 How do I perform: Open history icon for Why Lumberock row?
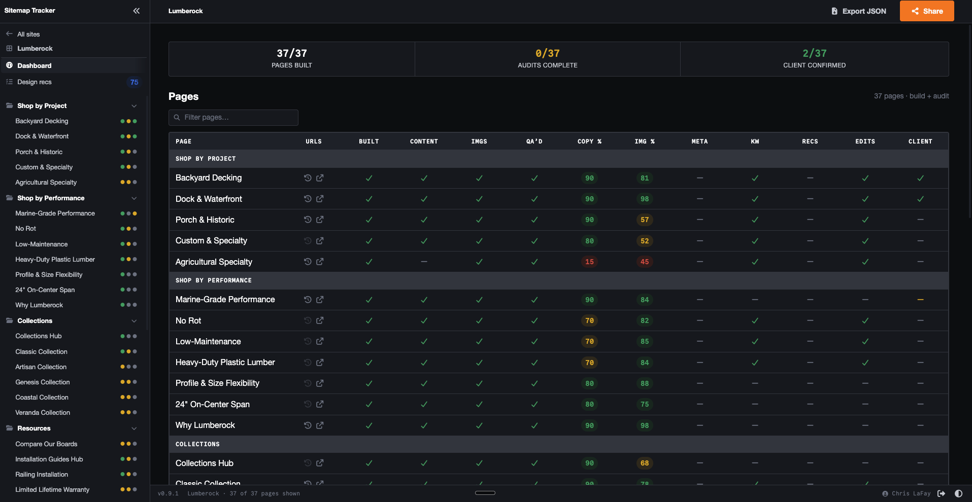tap(308, 425)
